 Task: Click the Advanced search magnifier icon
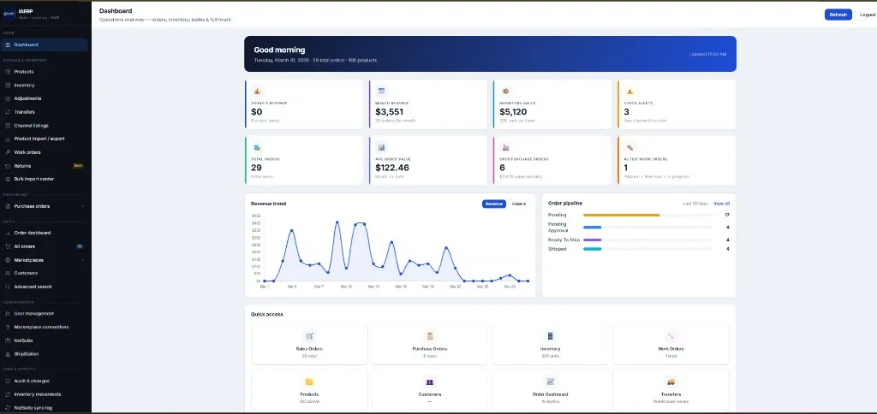tap(8, 287)
